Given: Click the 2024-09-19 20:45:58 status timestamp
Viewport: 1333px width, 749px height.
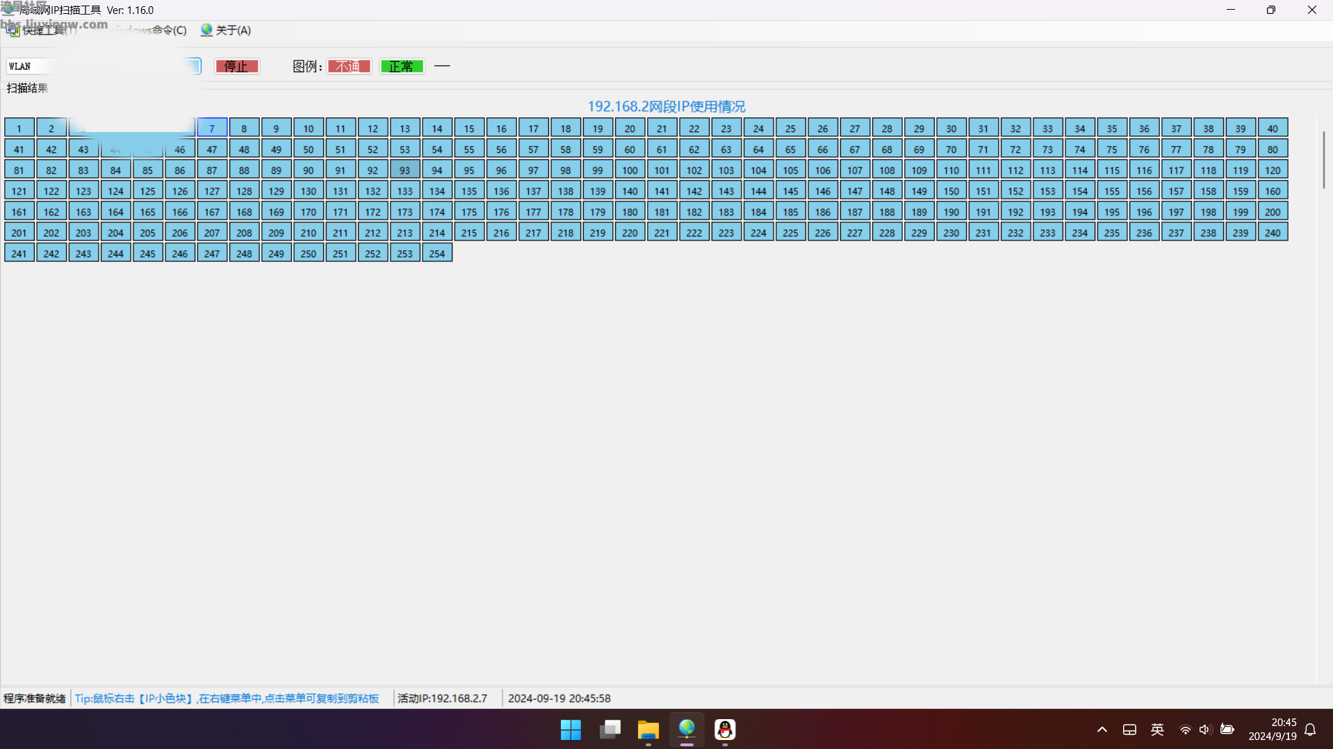Looking at the screenshot, I should tap(559, 698).
